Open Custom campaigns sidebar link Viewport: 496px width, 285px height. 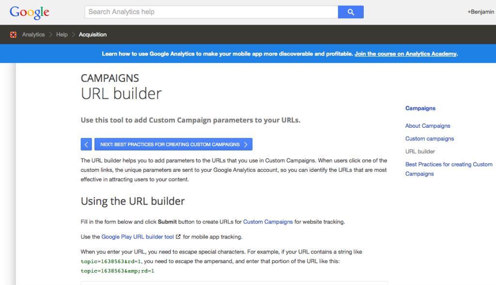tap(430, 139)
